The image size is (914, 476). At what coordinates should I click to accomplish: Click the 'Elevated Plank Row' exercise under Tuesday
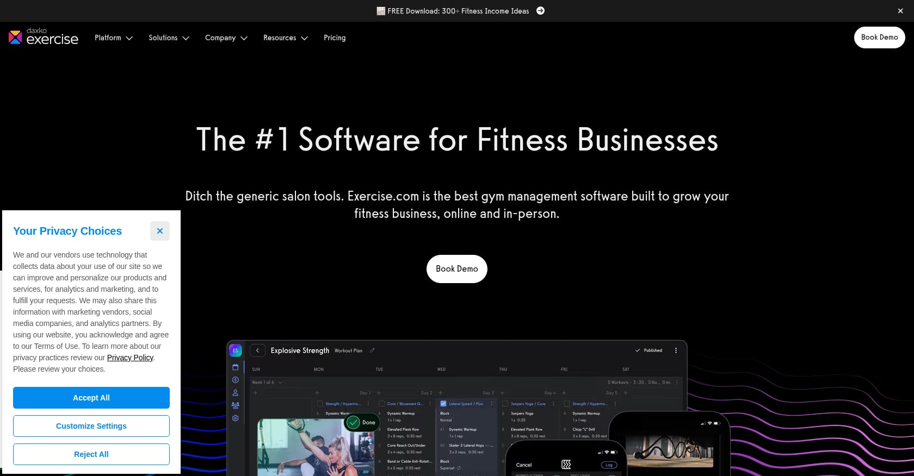[x=403, y=429]
